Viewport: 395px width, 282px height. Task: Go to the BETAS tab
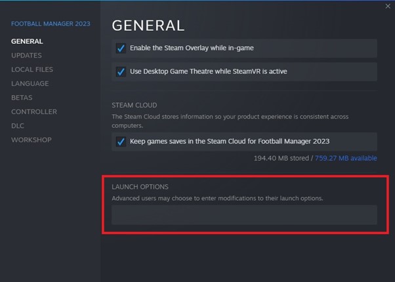(22, 98)
